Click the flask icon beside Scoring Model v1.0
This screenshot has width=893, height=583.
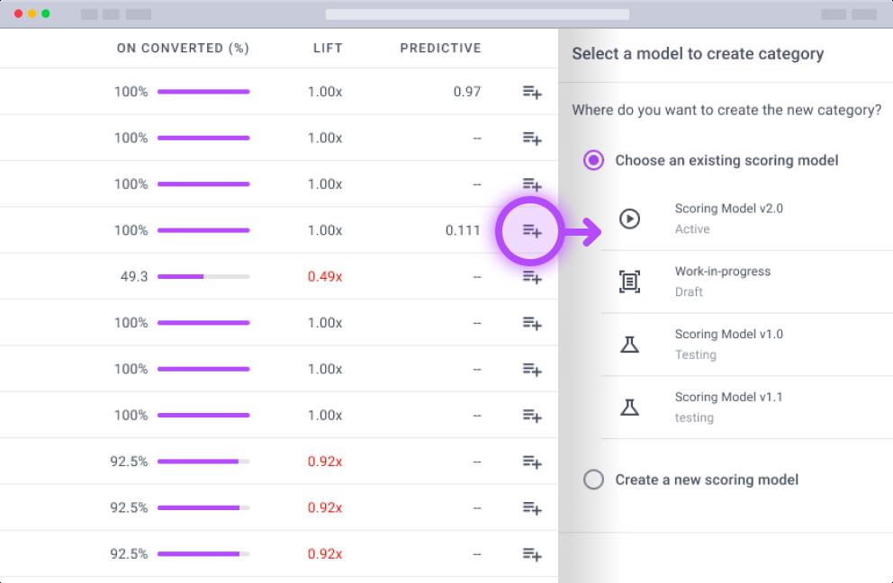pos(630,345)
